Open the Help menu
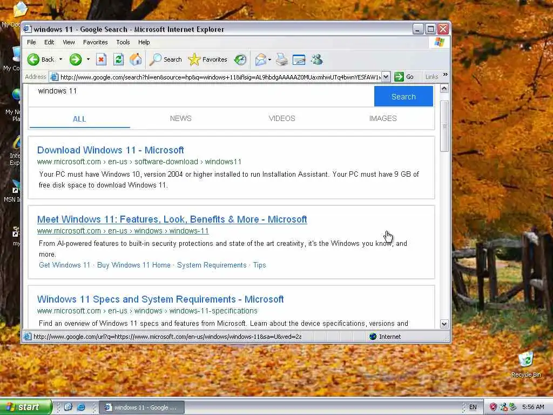This screenshot has height=415, width=553. tap(144, 42)
